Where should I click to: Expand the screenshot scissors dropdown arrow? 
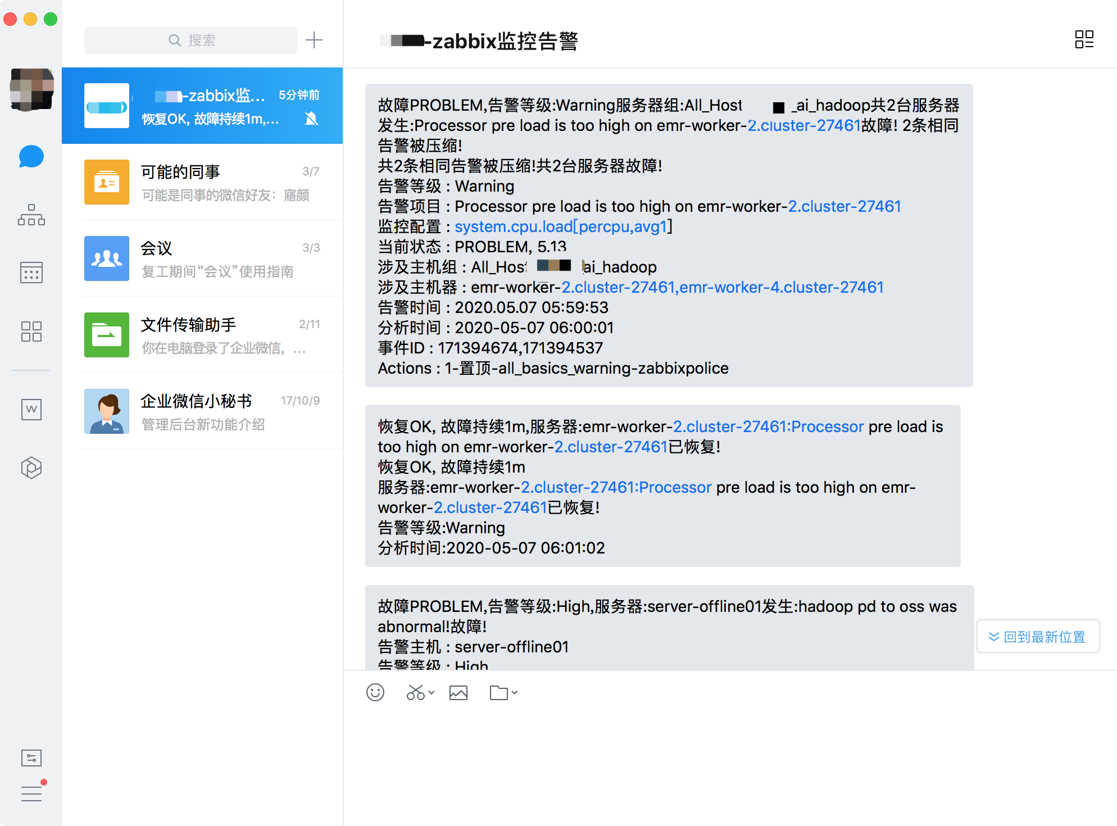(432, 693)
